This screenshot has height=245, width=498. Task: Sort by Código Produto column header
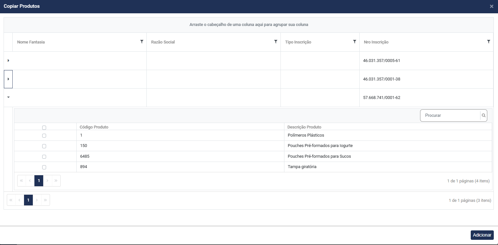(x=94, y=127)
